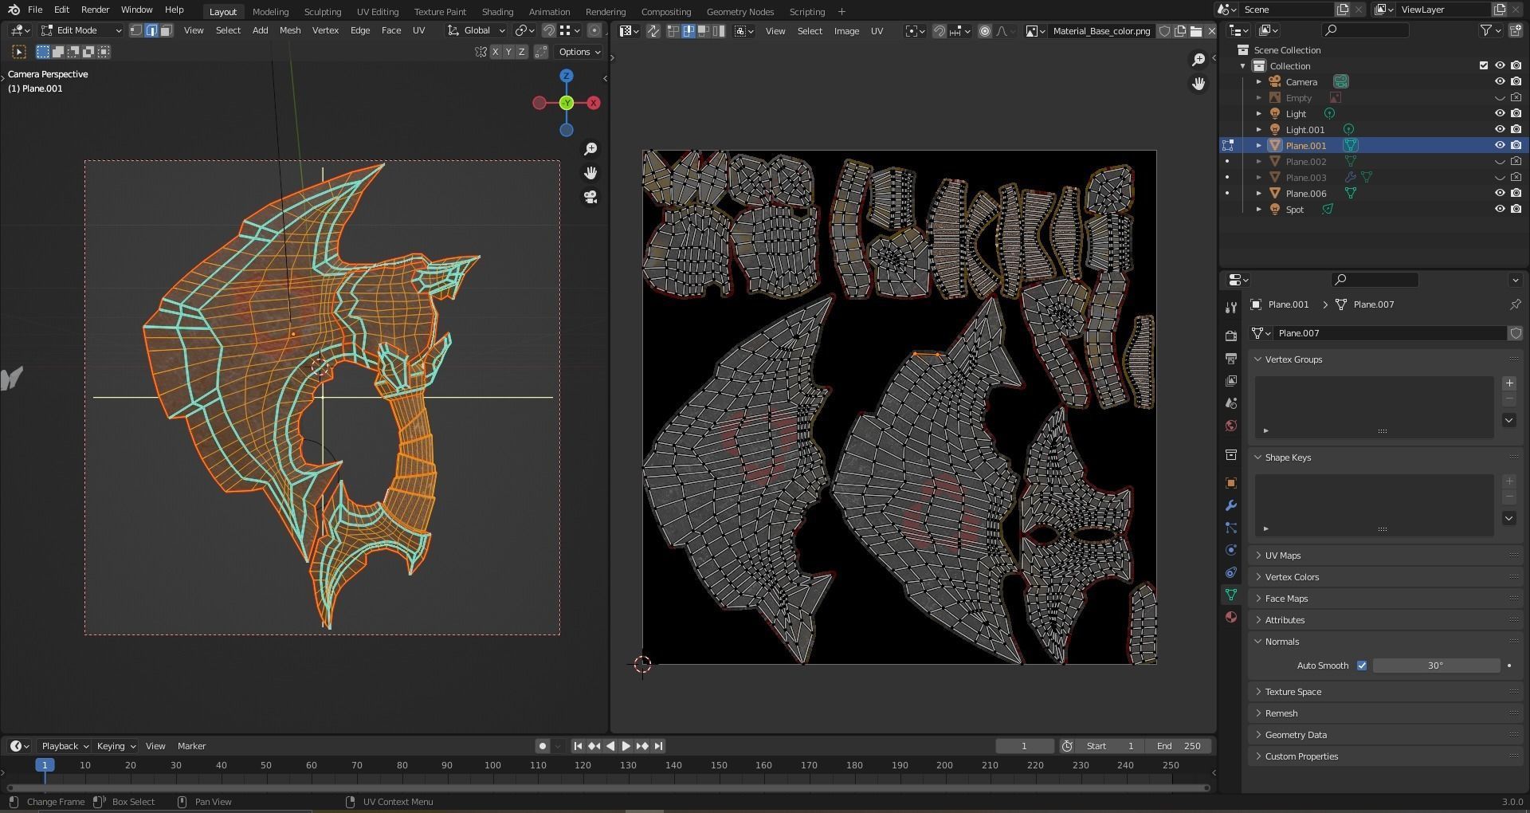Add a vertex group with the plus button
The image size is (1530, 813).
point(1508,383)
